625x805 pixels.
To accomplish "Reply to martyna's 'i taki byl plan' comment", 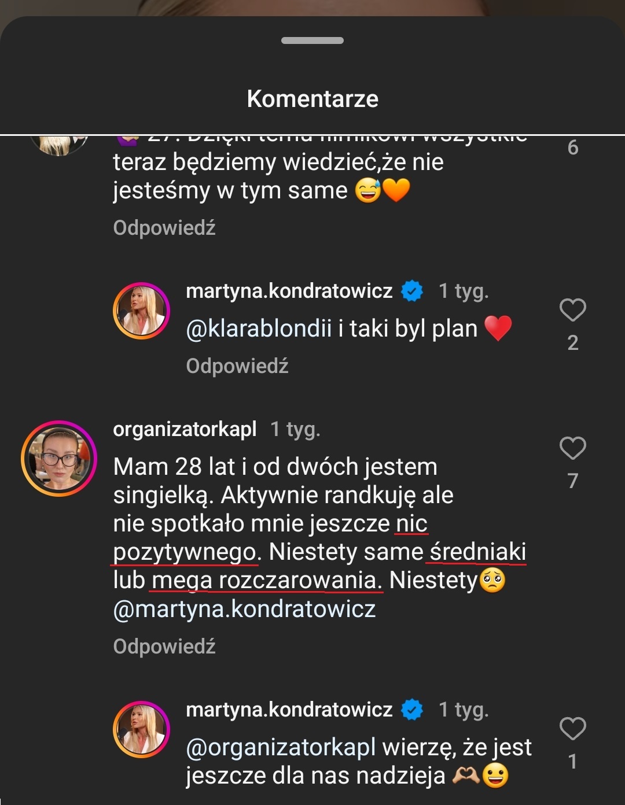I will point(237,366).
